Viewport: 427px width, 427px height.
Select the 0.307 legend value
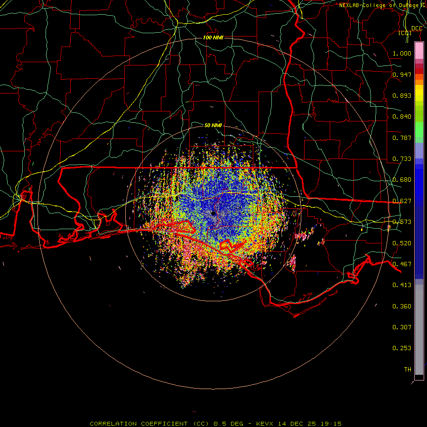click(402, 327)
